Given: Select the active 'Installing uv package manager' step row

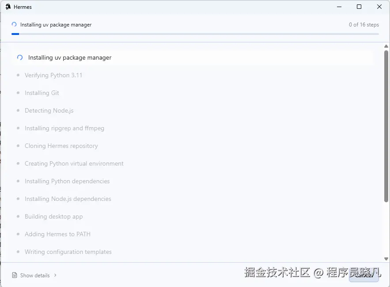Looking at the screenshot, I should (193, 57).
